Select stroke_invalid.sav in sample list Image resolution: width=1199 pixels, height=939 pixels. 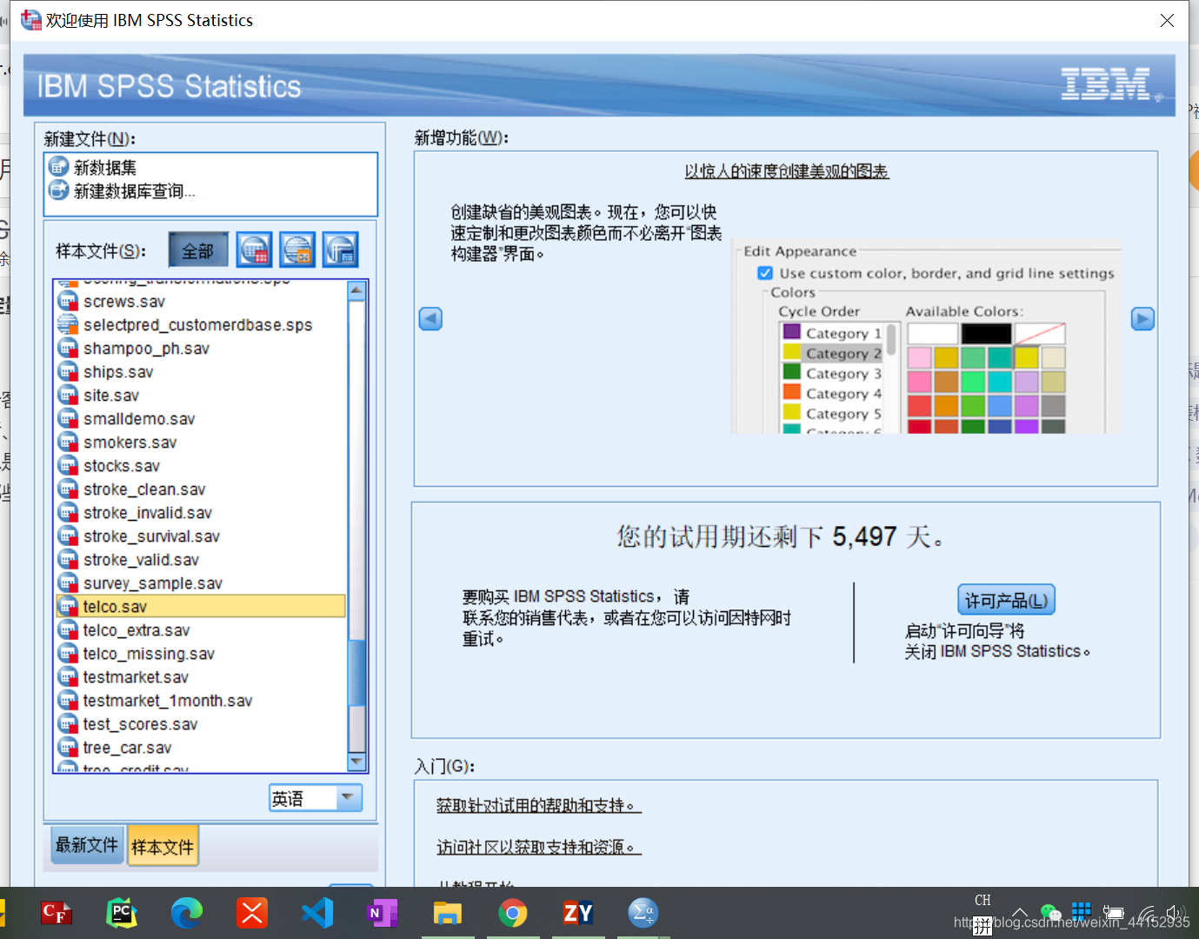tap(201, 512)
